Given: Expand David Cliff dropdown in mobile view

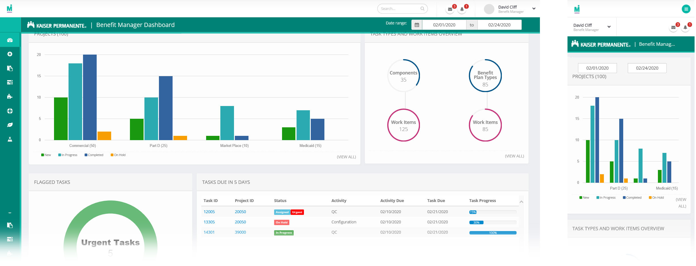Looking at the screenshot, I should 609,27.
